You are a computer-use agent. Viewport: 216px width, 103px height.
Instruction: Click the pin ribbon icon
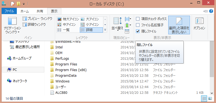pos(205,11)
